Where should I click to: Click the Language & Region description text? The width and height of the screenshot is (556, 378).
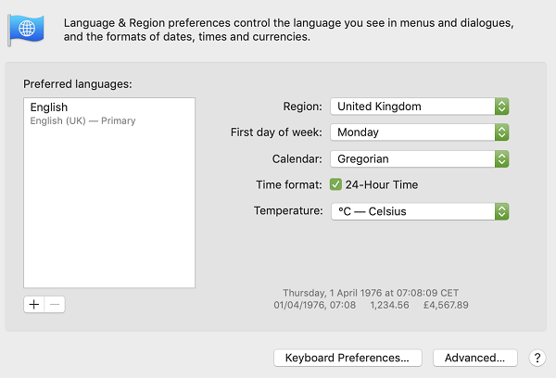[278, 30]
